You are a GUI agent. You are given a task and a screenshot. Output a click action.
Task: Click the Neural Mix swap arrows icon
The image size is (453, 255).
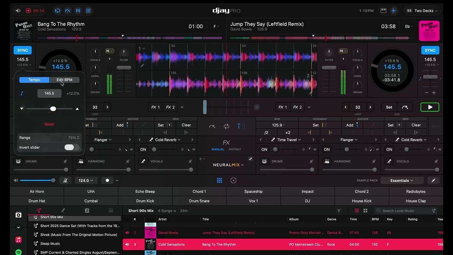tap(251, 159)
